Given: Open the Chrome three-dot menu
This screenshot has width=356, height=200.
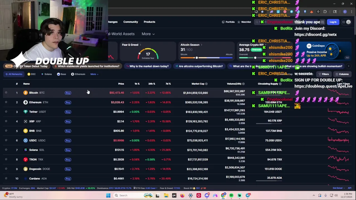Looking at the screenshot, I should (x=352, y=12).
